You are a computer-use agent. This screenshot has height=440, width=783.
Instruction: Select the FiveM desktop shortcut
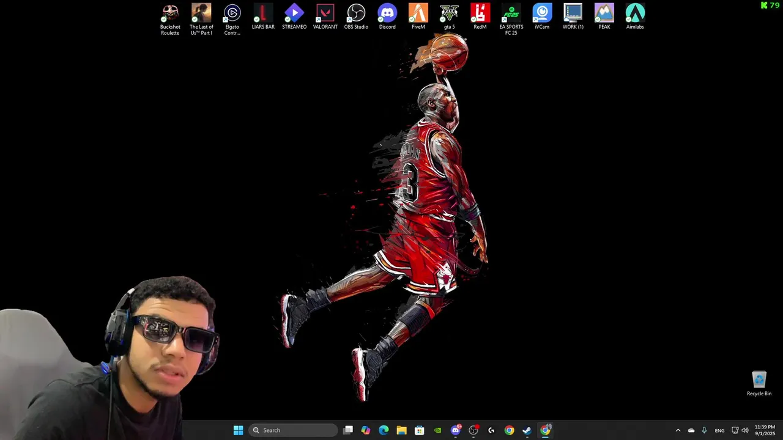418,16
